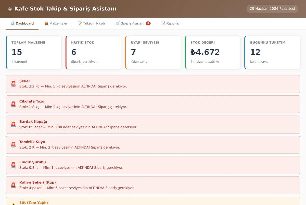The height and width of the screenshot is (205, 306).
Task: Click the siren icon beside Temizlik Suyu alert
Action: pyautogui.click(x=13, y=145)
